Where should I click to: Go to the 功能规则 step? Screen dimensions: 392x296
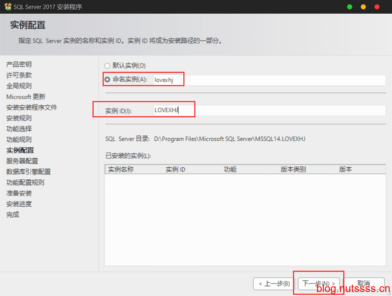(x=19, y=140)
